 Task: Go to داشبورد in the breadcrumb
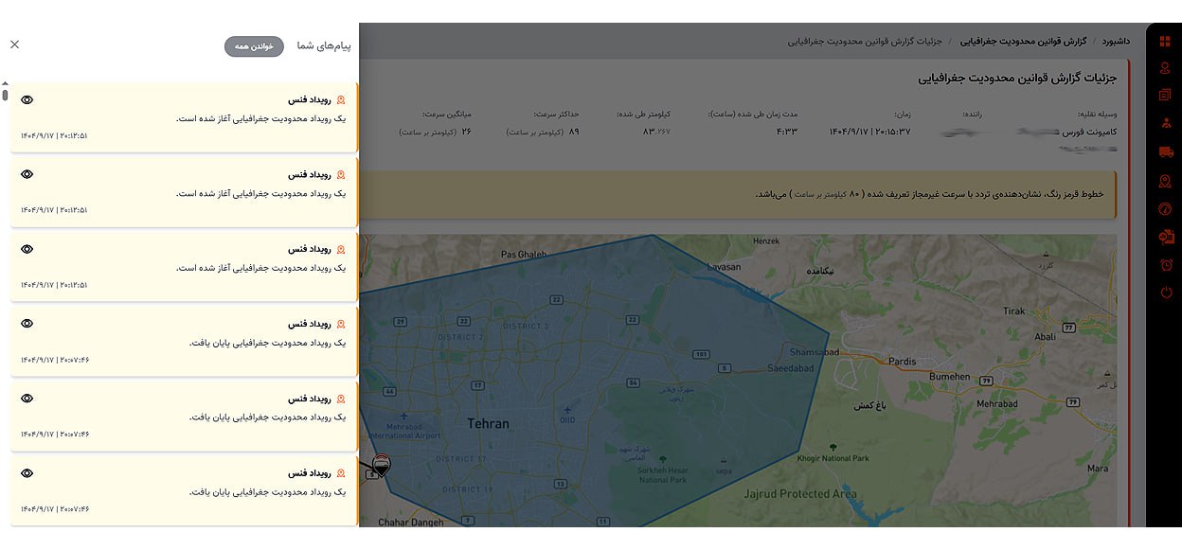[1116, 43]
